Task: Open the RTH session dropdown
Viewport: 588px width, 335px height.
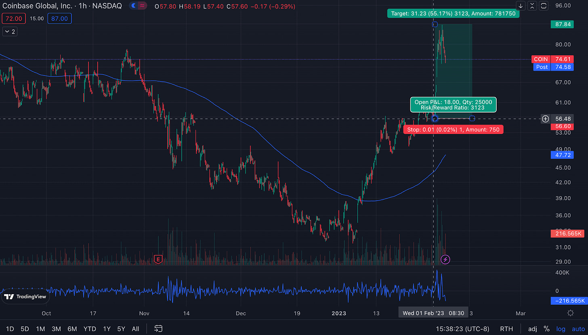Action: [x=507, y=329]
